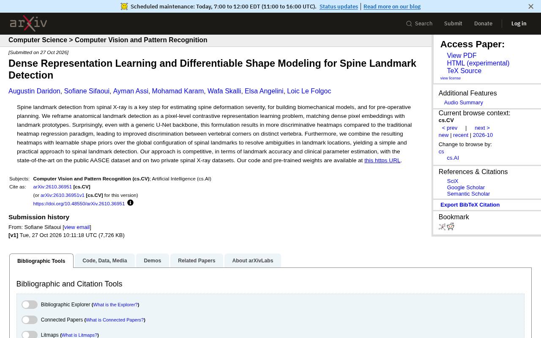The image size is (541, 338).
Task: Open the Status updates link
Action: tap(339, 6)
